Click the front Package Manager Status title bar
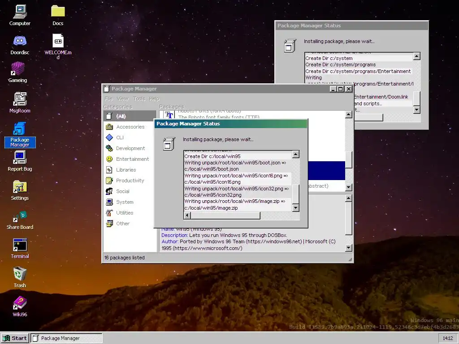The image size is (459, 344). [x=231, y=124]
